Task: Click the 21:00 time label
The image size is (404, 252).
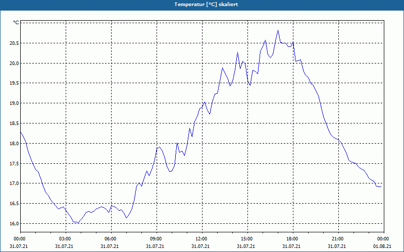Action: tap(338, 239)
